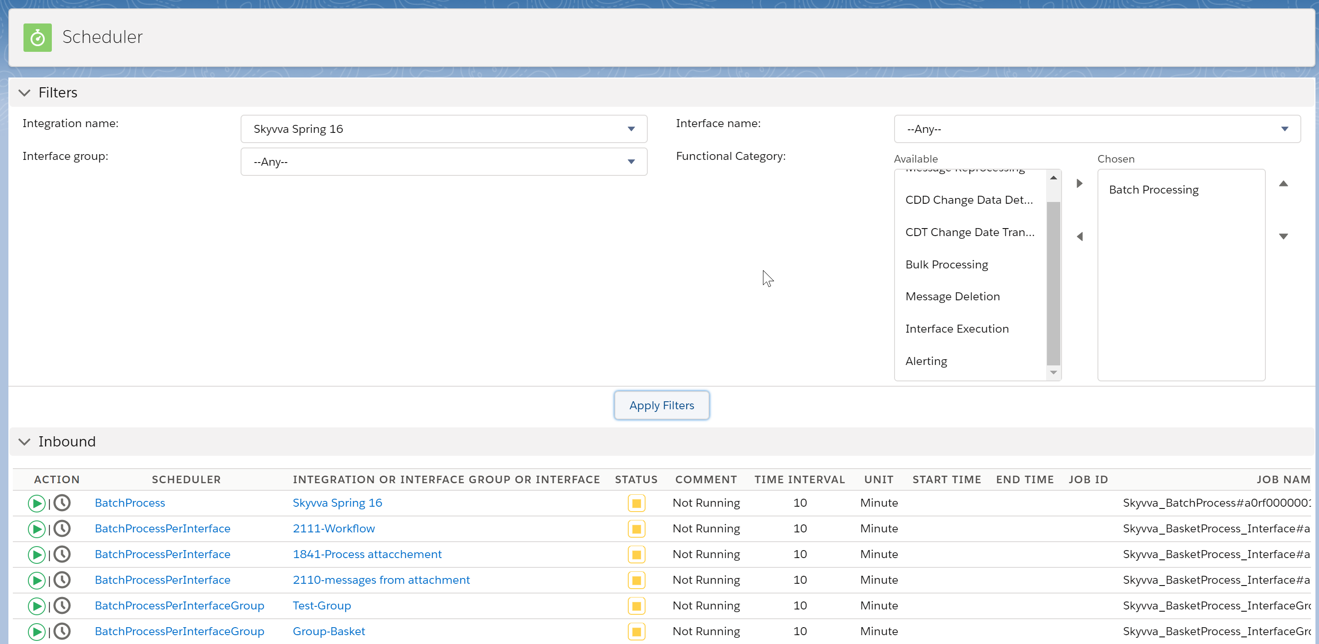Open the clock schedule icon for Skyvva Spring 16
1319x644 pixels.
[x=62, y=503]
